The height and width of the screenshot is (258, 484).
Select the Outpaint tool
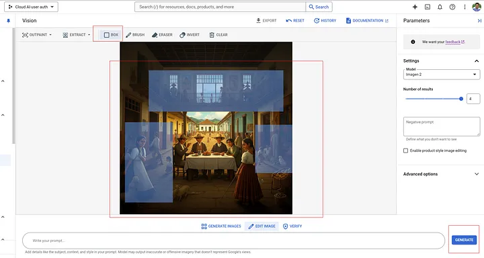coord(34,35)
